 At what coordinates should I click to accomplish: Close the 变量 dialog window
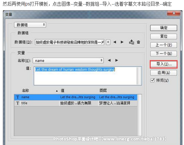tap(174, 13)
